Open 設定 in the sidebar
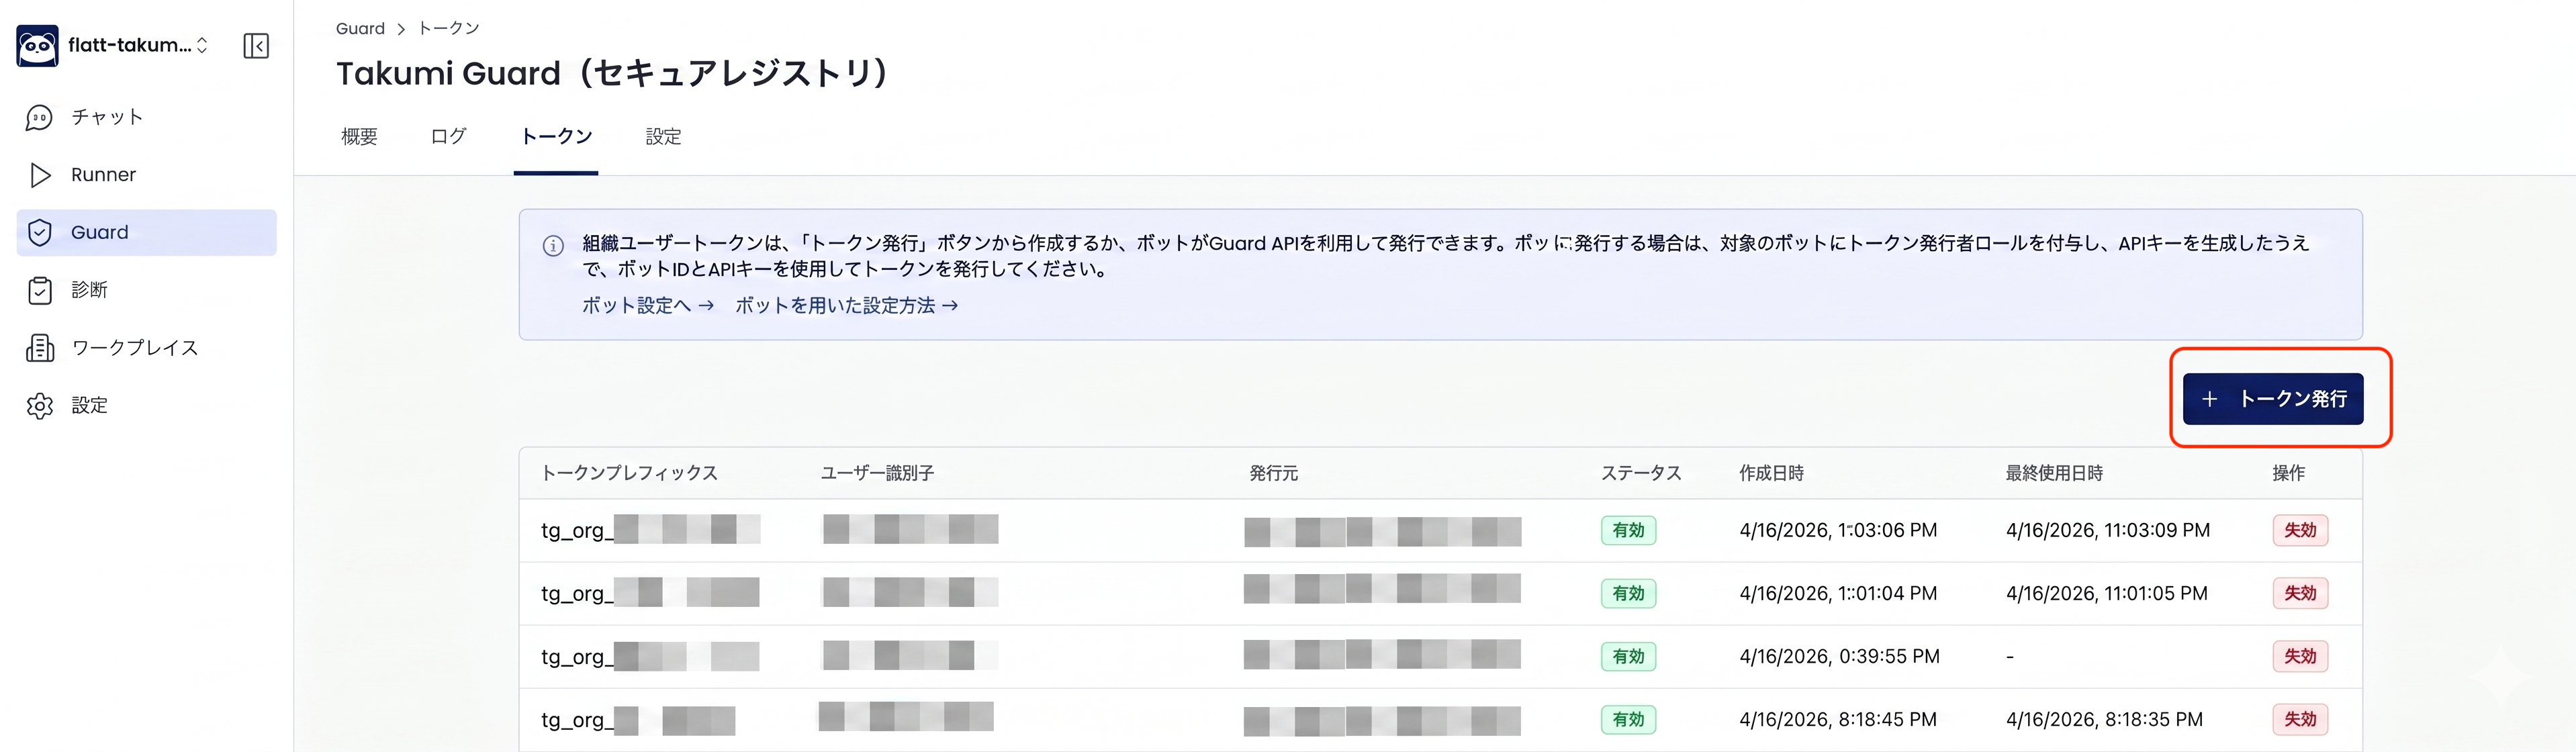Viewport: 2576px width, 752px height. pyautogui.click(x=146, y=405)
